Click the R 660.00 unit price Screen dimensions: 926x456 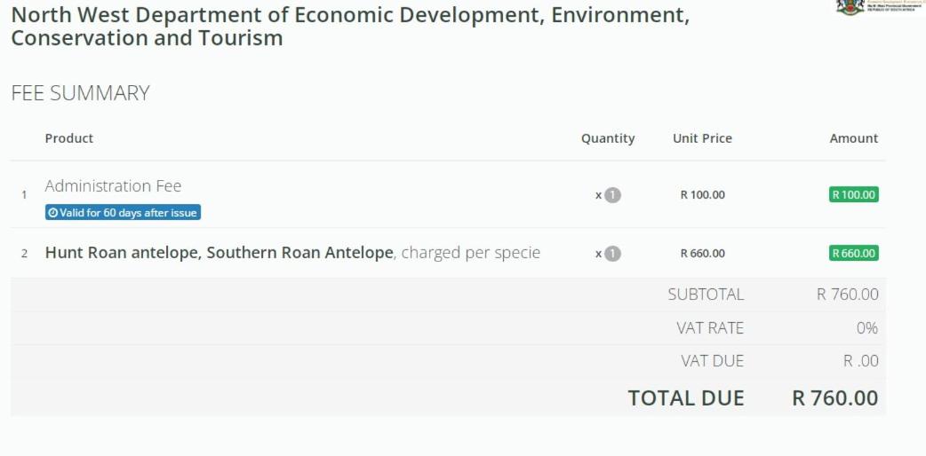pyautogui.click(x=703, y=254)
